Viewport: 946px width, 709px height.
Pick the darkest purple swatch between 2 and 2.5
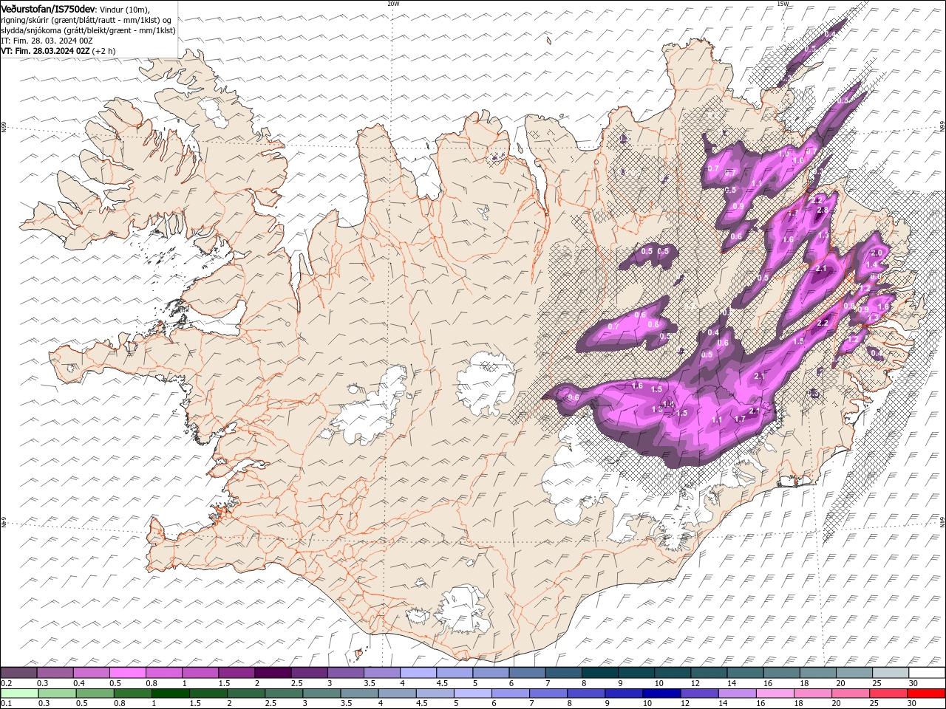coord(273,673)
